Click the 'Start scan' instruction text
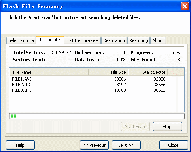Screen dimensions: 191x152 click(x=74, y=17)
